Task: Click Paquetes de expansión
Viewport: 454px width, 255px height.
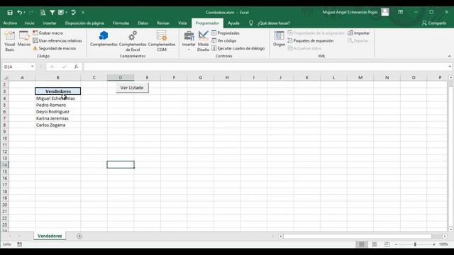Action: point(311,41)
